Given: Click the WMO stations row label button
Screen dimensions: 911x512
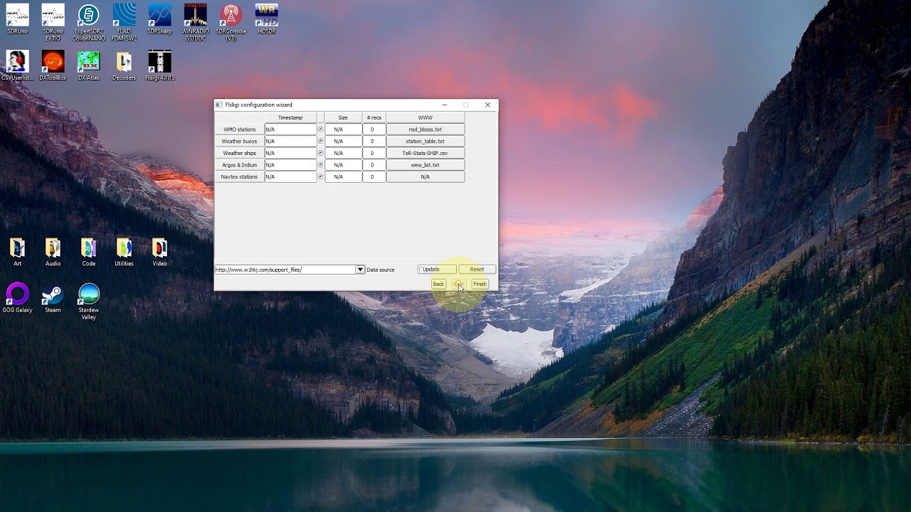Looking at the screenshot, I should (239, 129).
